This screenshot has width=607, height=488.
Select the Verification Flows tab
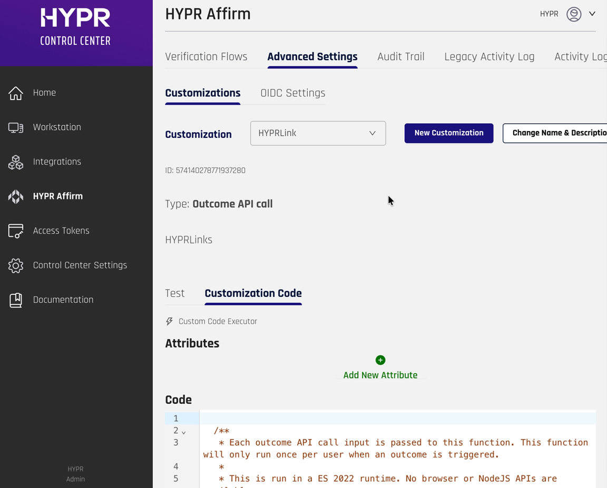(207, 56)
